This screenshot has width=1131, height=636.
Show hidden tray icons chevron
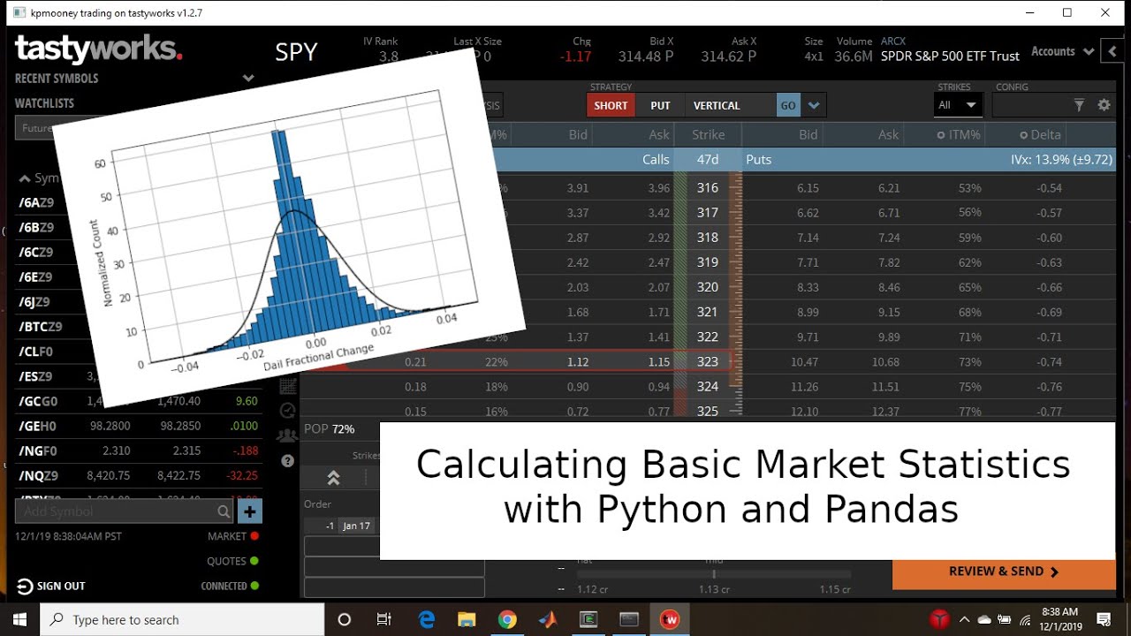click(x=964, y=619)
